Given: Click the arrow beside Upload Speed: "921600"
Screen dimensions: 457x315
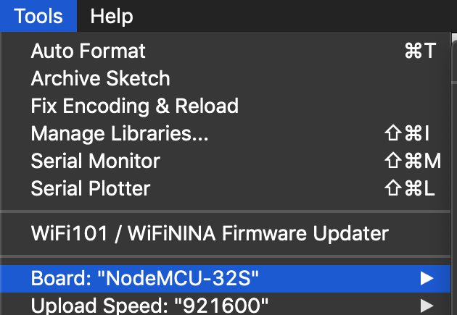Looking at the screenshot, I should 427,306.
